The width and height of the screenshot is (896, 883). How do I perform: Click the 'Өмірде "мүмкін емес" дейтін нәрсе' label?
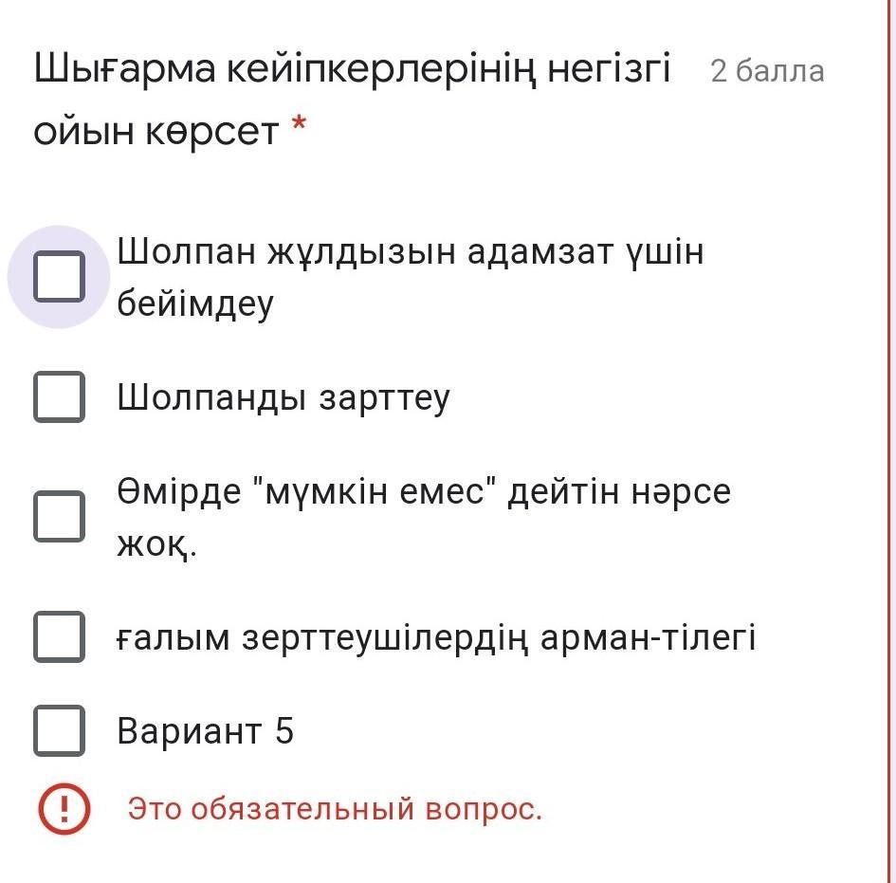coord(424,491)
